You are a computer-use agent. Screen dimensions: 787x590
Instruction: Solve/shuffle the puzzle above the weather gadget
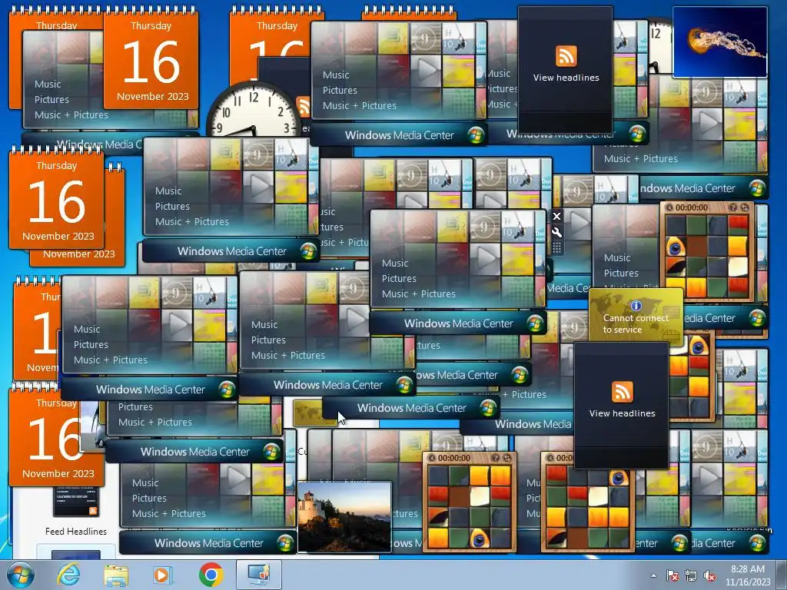coord(744,207)
